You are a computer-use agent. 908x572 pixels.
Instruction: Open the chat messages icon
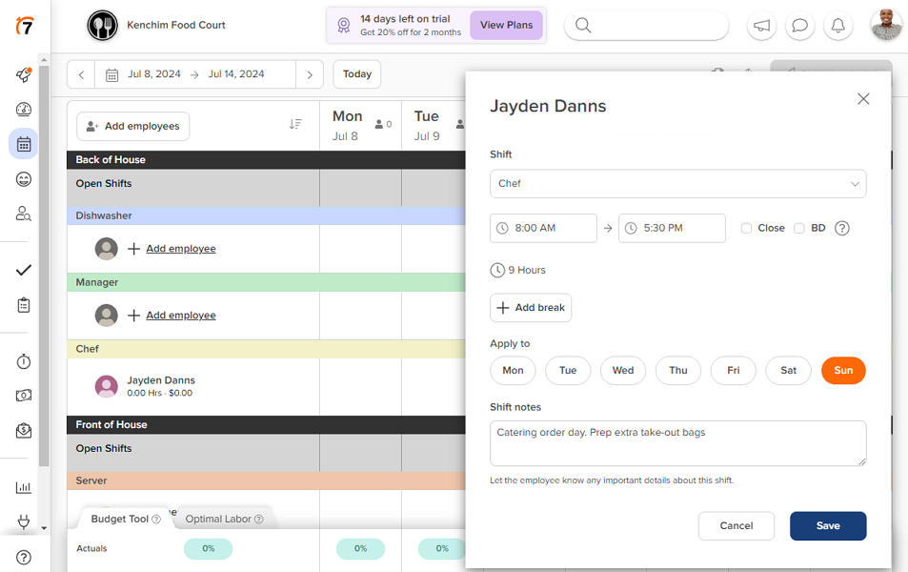(799, 26)
